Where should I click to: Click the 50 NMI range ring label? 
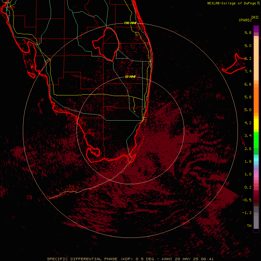(130, 77)
